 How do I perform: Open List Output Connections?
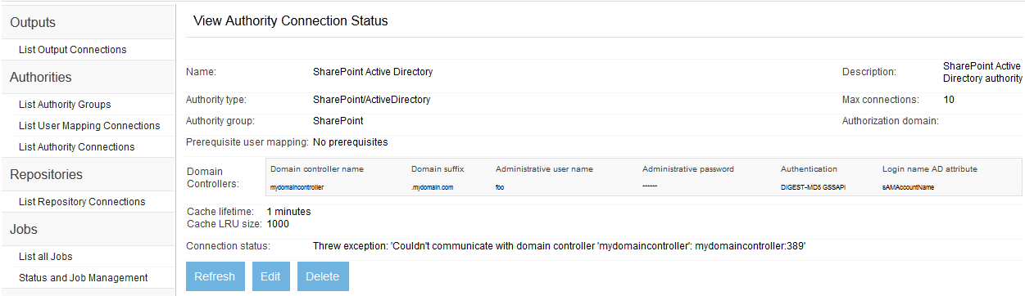coord(72,50)
